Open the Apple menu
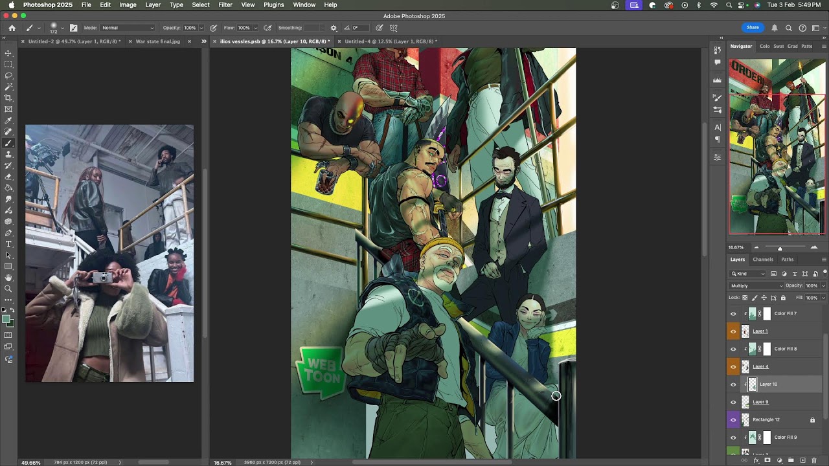The height and width of the screenshot is (466, 829). 11,5
